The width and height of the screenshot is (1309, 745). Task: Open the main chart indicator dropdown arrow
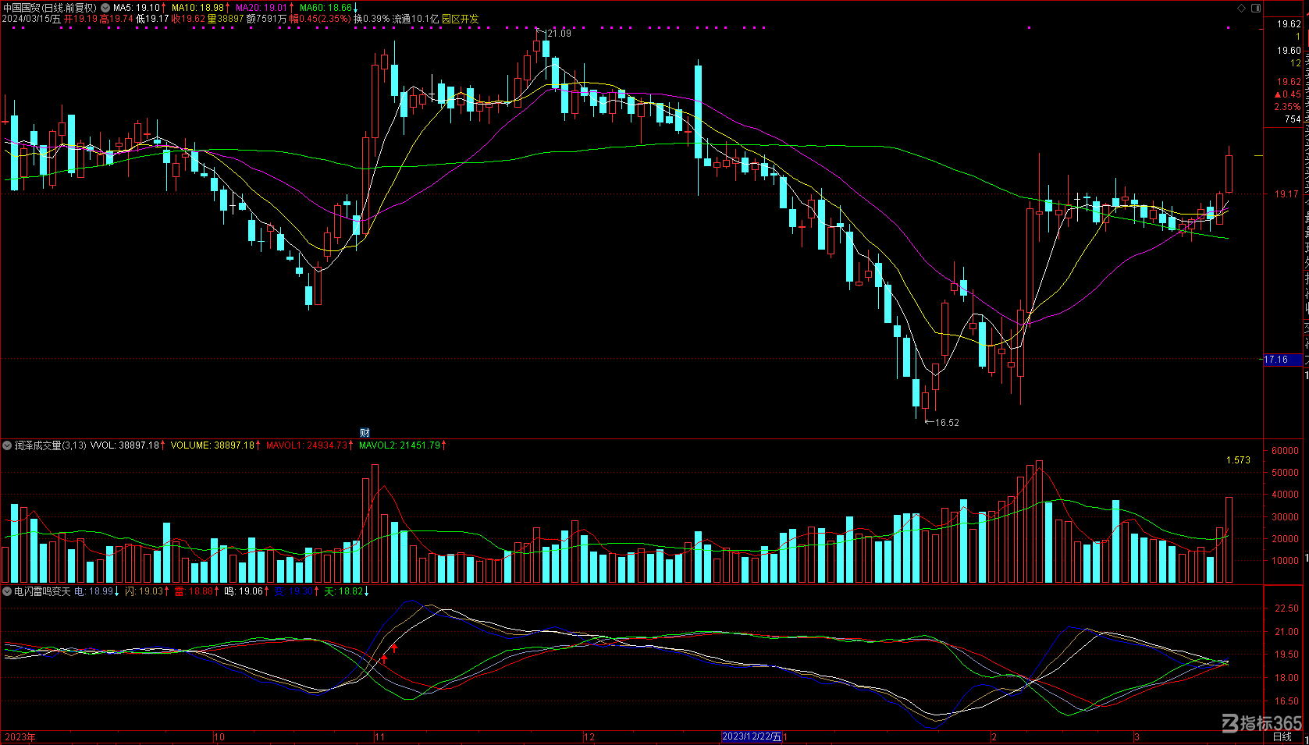105,8
